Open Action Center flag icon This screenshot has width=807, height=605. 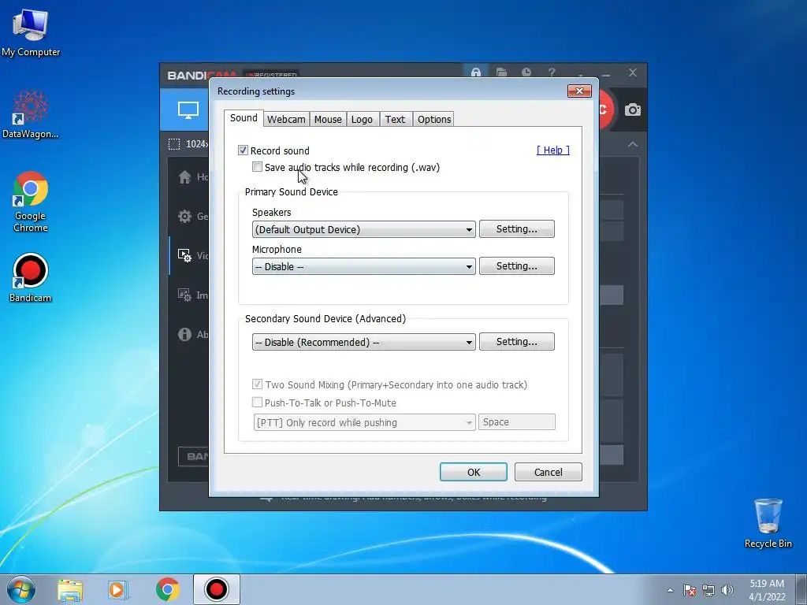click(x=689, y=590)
